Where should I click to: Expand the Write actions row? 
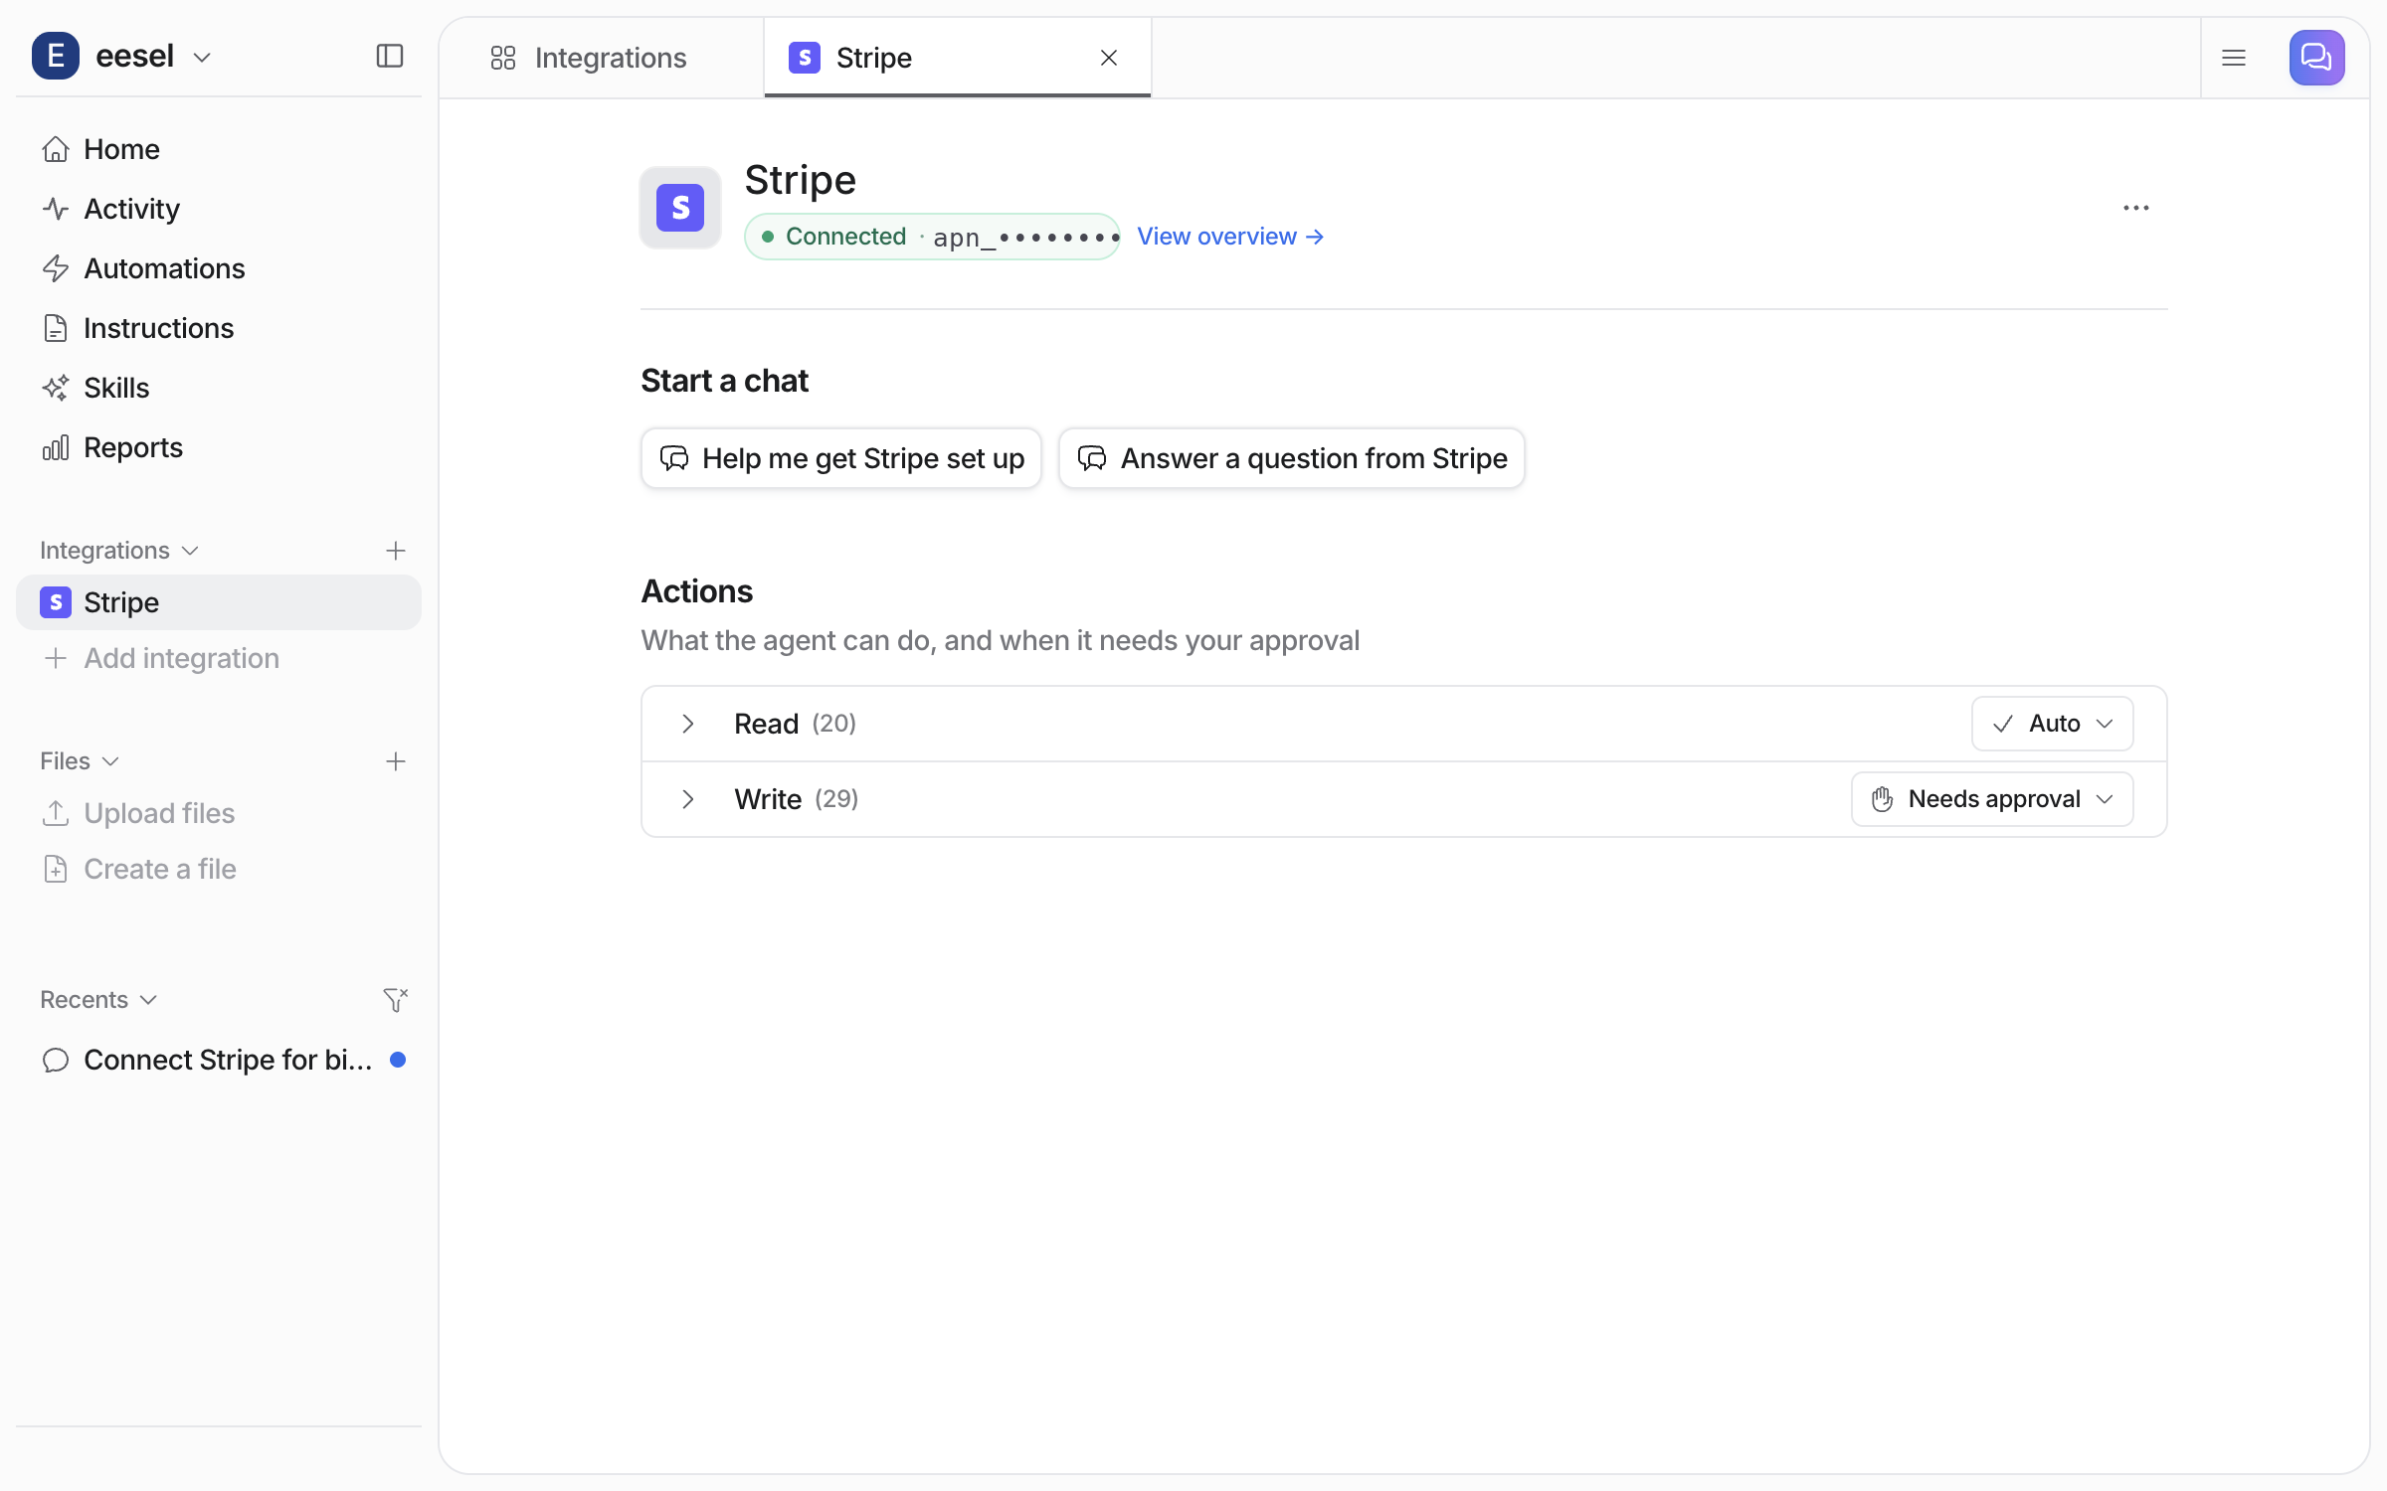[687, 799]
